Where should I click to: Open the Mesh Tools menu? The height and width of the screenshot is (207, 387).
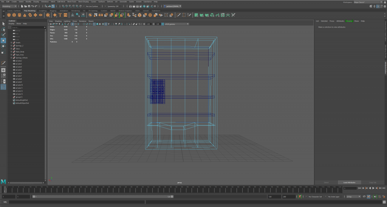point(72,2)
